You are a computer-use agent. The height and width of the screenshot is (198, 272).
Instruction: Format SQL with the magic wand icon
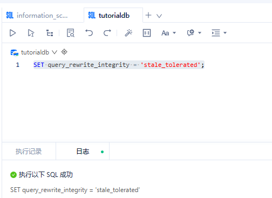[128, 33]
